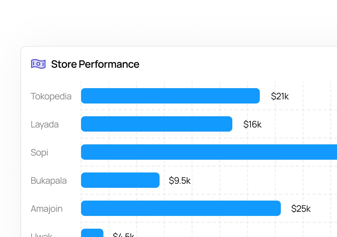Click the $9.5k value label
337x237 pixels.
180,181
